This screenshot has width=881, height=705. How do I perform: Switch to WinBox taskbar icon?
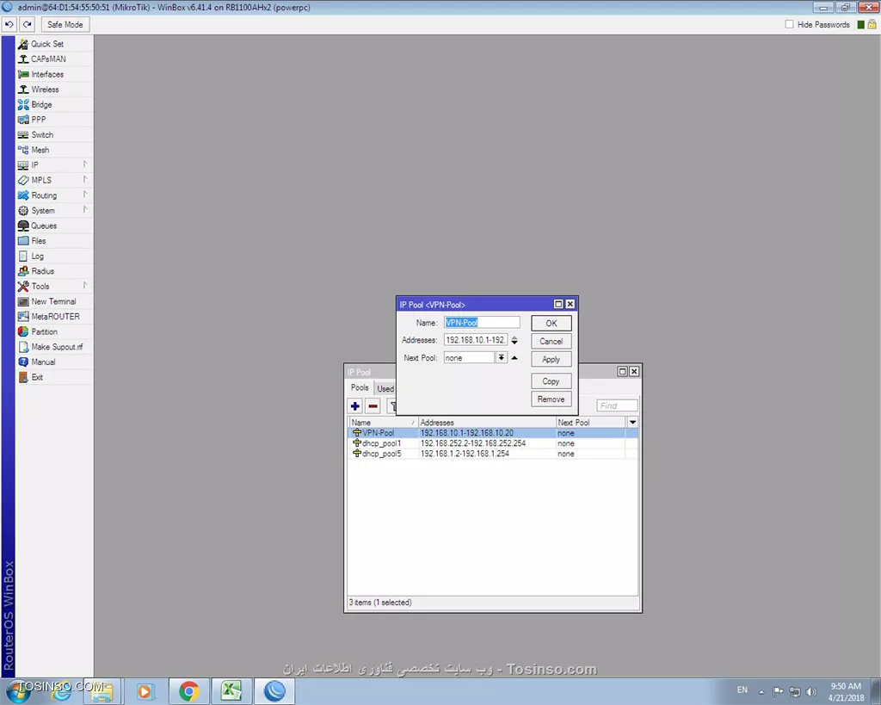[x=274, y=691]
